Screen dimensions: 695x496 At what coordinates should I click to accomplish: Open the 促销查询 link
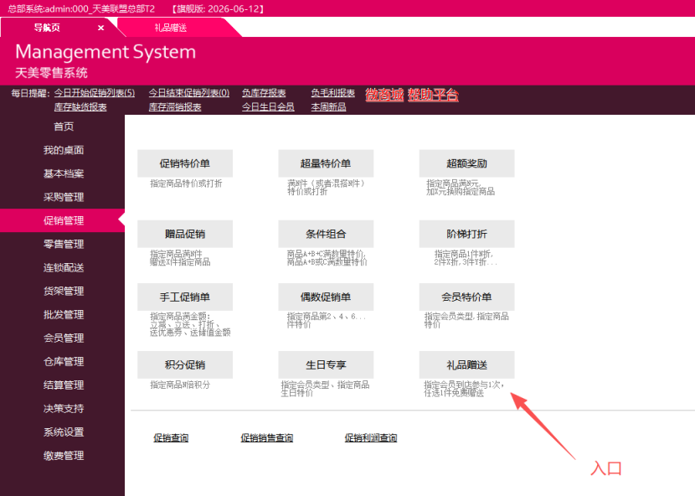coord(171,438)
